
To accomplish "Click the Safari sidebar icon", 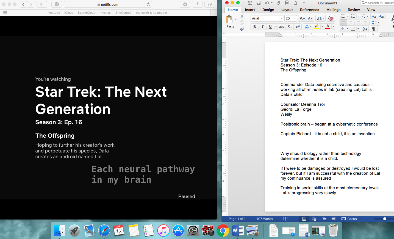I will (x=42, y=4).
